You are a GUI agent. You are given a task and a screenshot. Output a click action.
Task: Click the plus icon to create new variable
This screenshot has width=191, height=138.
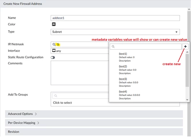[x=185, y=47]
